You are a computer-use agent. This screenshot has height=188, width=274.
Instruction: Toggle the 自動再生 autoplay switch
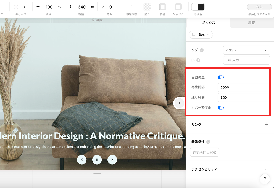(221, 77)
